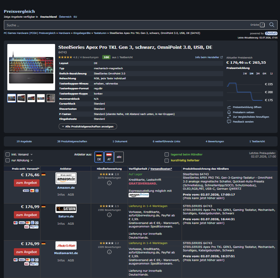Screen dimensions: 280x278
Task: Click the Vergleichsliste arrows icon
Action: (x=229, y=117)
